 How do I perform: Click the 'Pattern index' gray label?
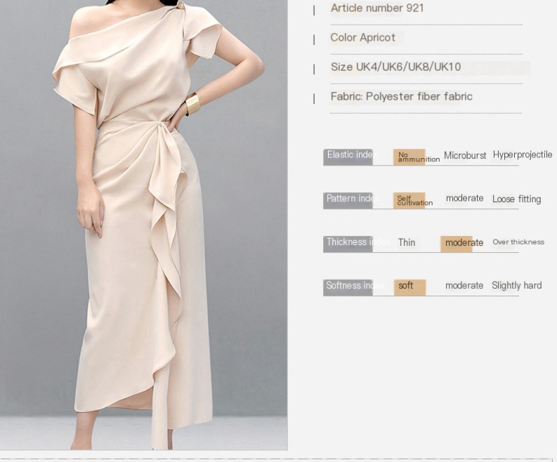click(x=348, y=200)
